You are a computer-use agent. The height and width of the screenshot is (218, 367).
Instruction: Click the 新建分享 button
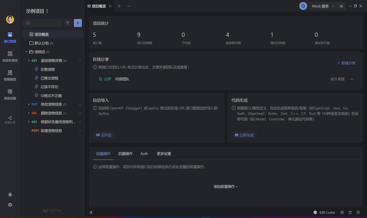[346, 63]
